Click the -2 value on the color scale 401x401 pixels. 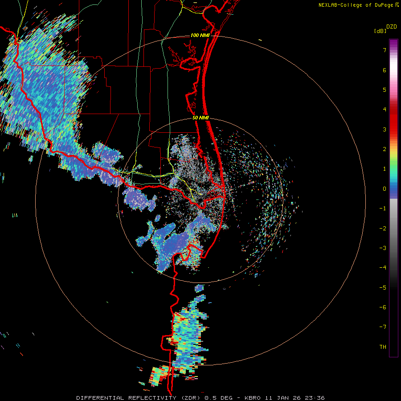click(383, 229)
